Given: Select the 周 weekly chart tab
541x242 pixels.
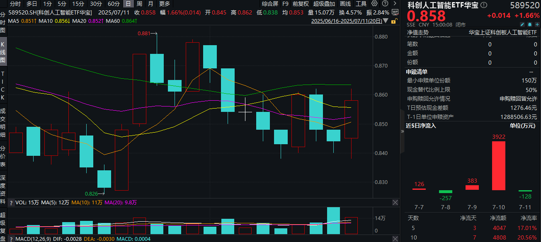Looking at the screenshot, I should pyautogui.click(x=139, y=4).
